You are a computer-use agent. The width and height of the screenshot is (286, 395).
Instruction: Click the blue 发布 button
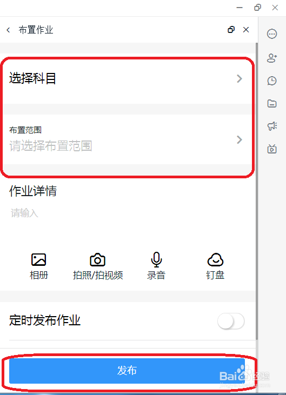click(x=127, y=371)
